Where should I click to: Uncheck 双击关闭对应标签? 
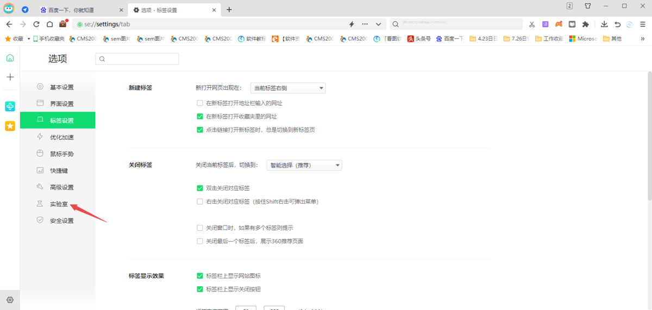200,188
